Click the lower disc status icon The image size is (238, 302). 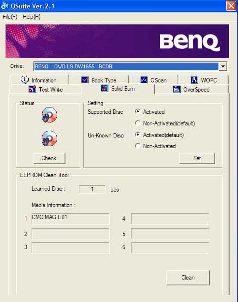pos(49,139)
